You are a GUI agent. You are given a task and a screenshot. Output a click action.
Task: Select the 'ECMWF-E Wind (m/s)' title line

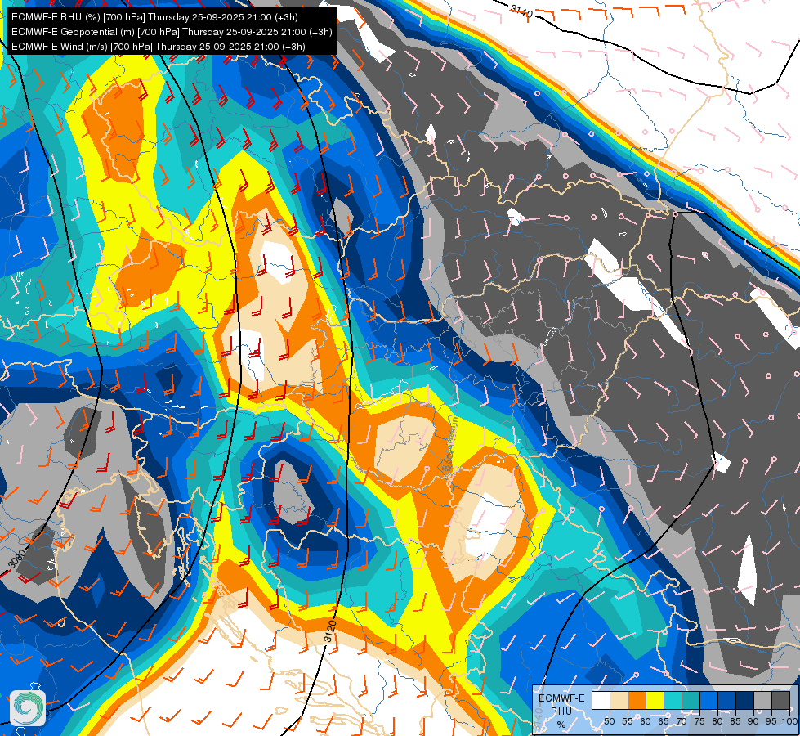(159, 47)
